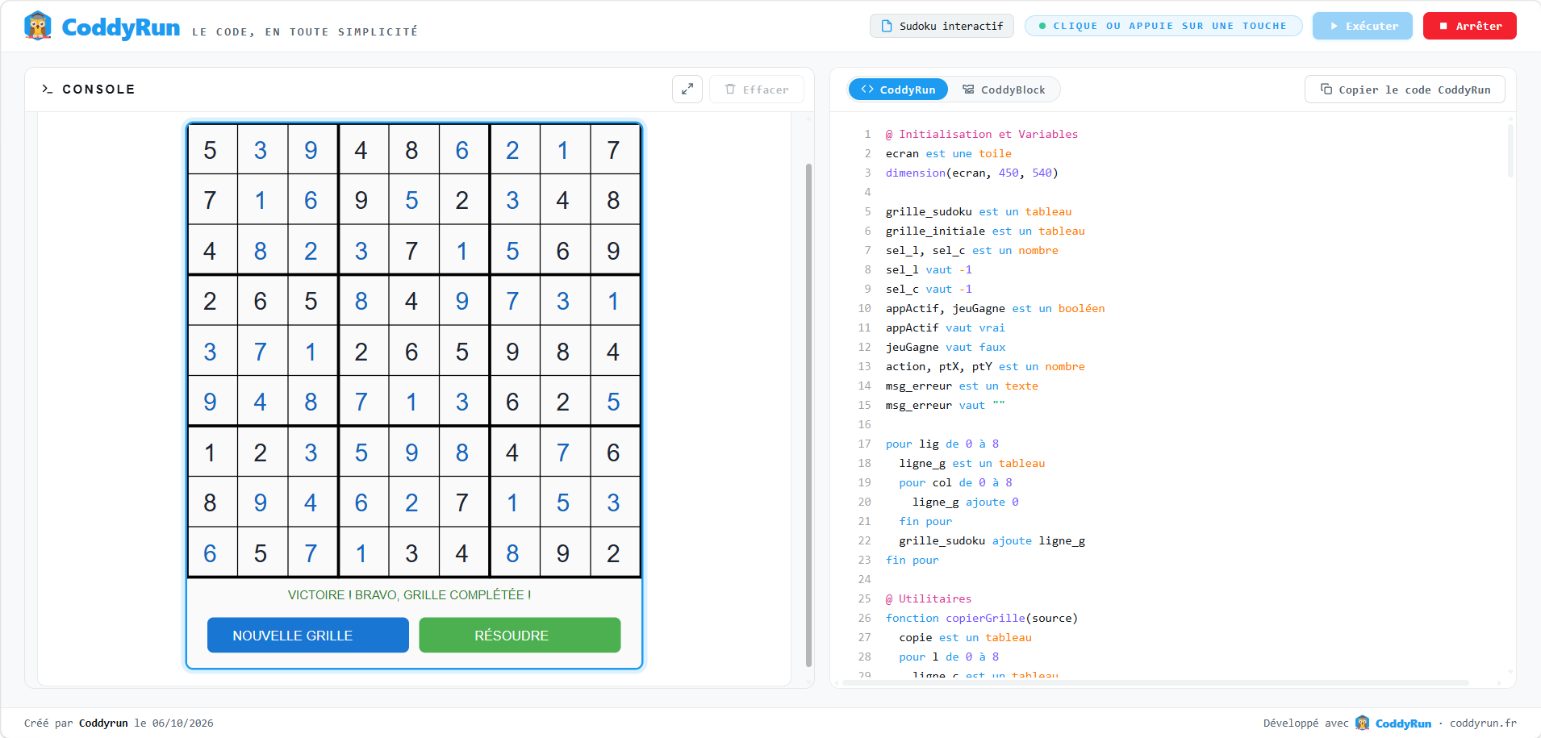Click code line 26 'fonction copierGrille(source)'

[x=982, y=619]
